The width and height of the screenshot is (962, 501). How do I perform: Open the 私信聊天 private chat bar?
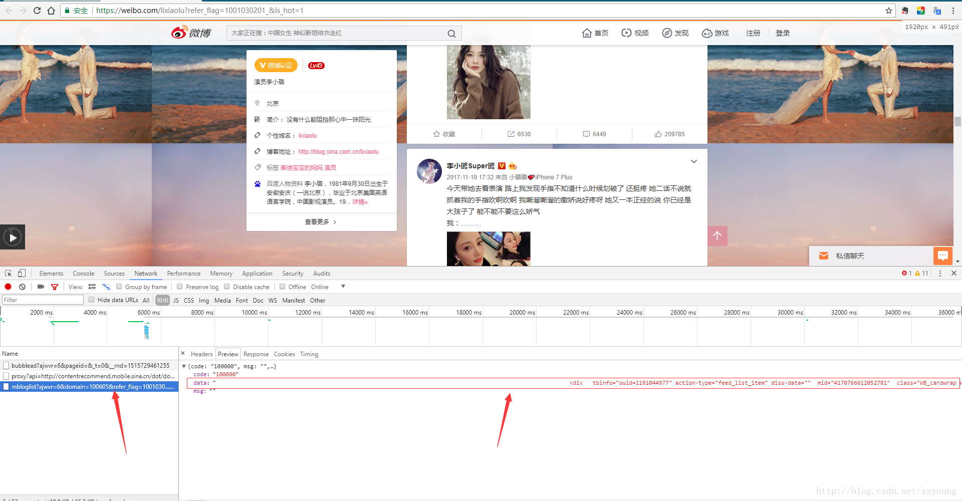coord(871,256)
